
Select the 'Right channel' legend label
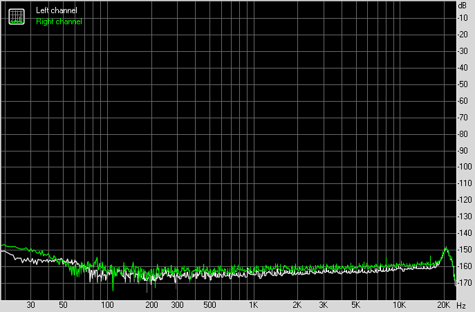59,21
